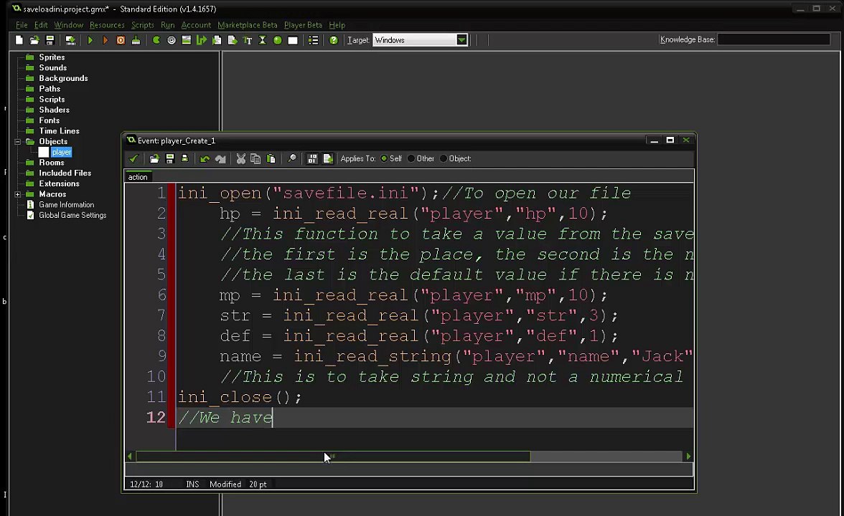The width and height of the screenshot is (844, 516).
Task: Create a room with the white rectangle icon
Action: (293, 40)
